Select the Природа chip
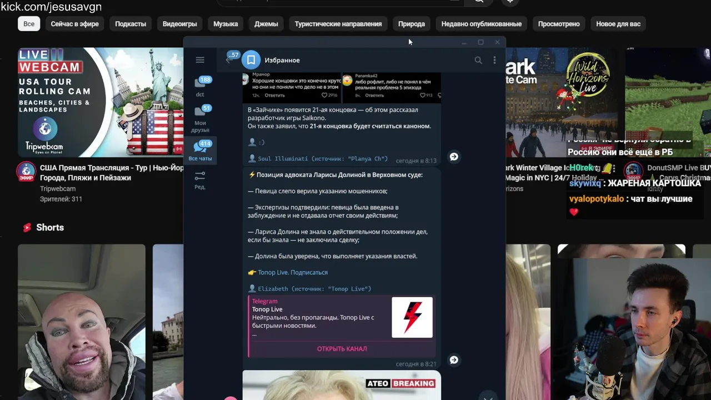This screenshot has height=400, width=711. point(412,24)
